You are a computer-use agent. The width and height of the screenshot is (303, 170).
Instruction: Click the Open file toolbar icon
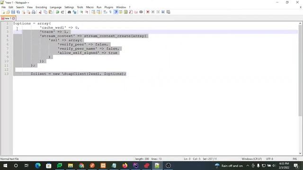click(8, 12)
